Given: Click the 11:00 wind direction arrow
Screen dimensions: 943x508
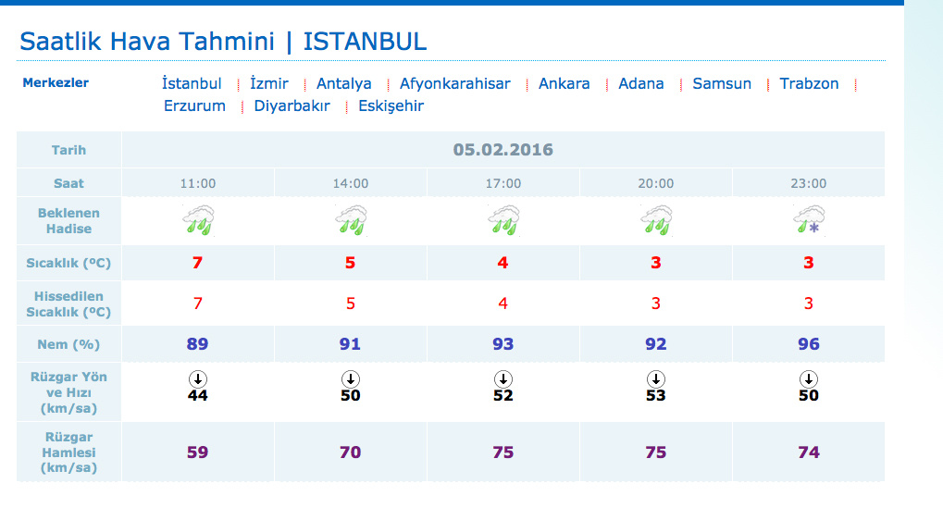Looking at the screenshot, I should point(197,378).
